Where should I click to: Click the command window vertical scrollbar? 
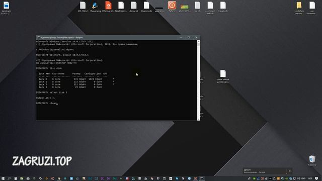[x=199, y=80]
